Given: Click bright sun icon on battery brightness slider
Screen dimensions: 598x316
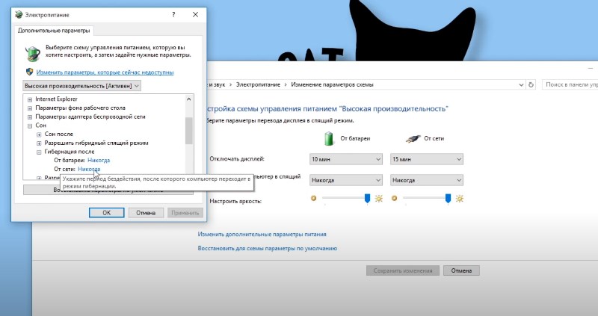Looking at the screenshot, I should pyautogui.click(x=379, y=198).
